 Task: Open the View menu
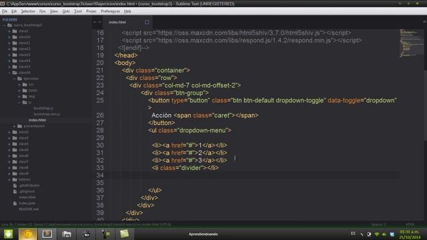point(54,11)
